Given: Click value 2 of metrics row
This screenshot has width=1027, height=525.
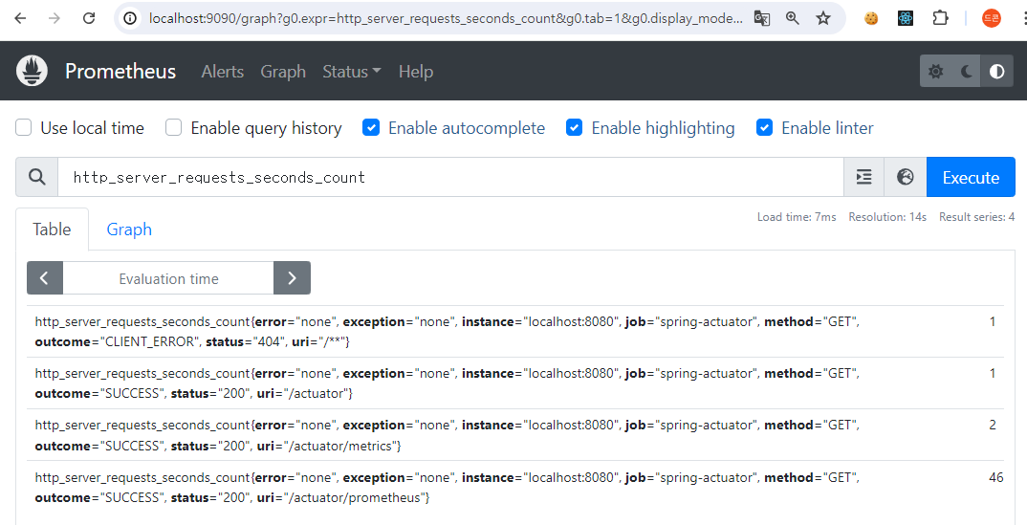Looking at the screenshot, I should (993, 425).
